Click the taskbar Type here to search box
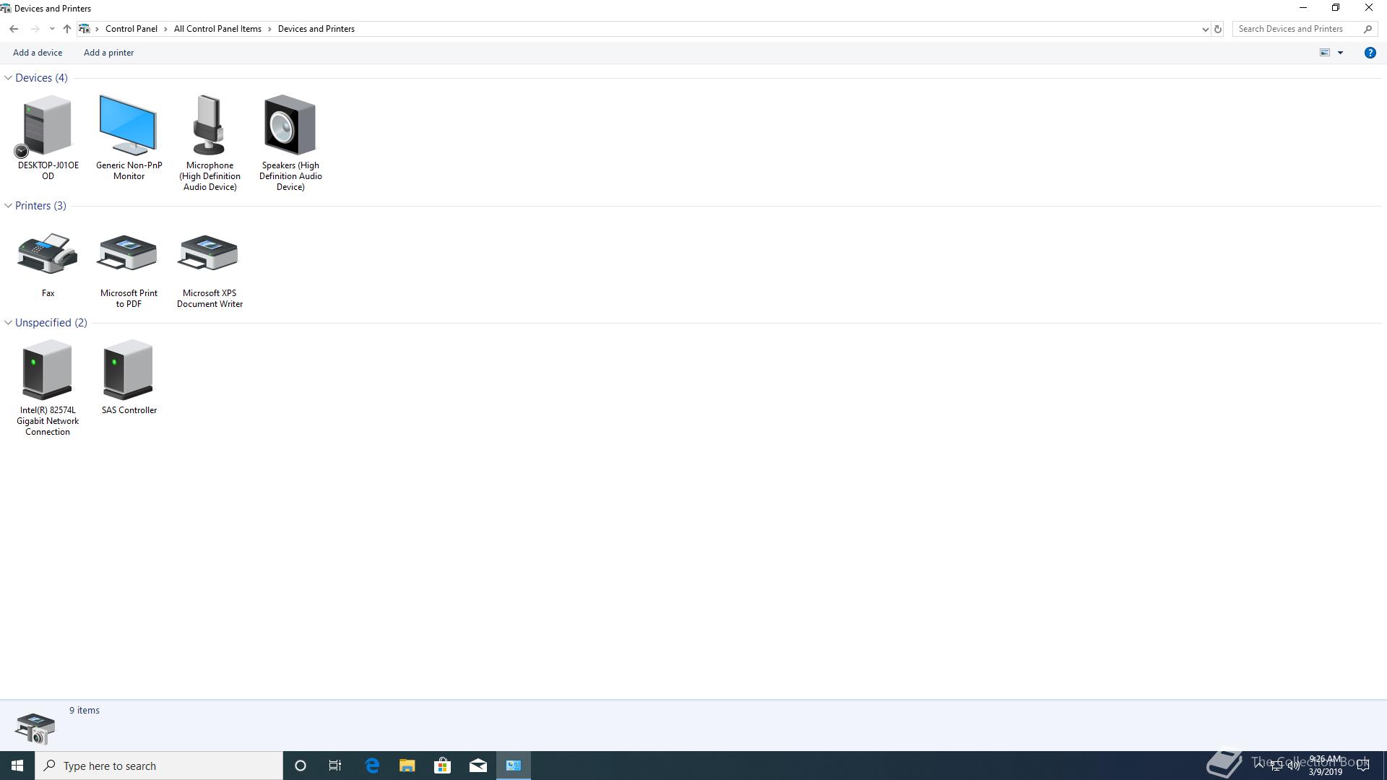The image size is (1387, 780). [159, 766]
